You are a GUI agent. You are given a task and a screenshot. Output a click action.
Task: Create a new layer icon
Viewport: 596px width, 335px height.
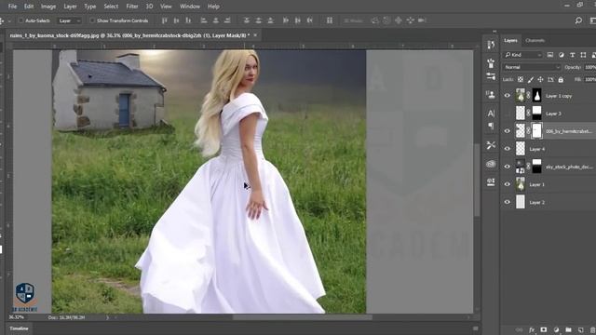[580, 329]
